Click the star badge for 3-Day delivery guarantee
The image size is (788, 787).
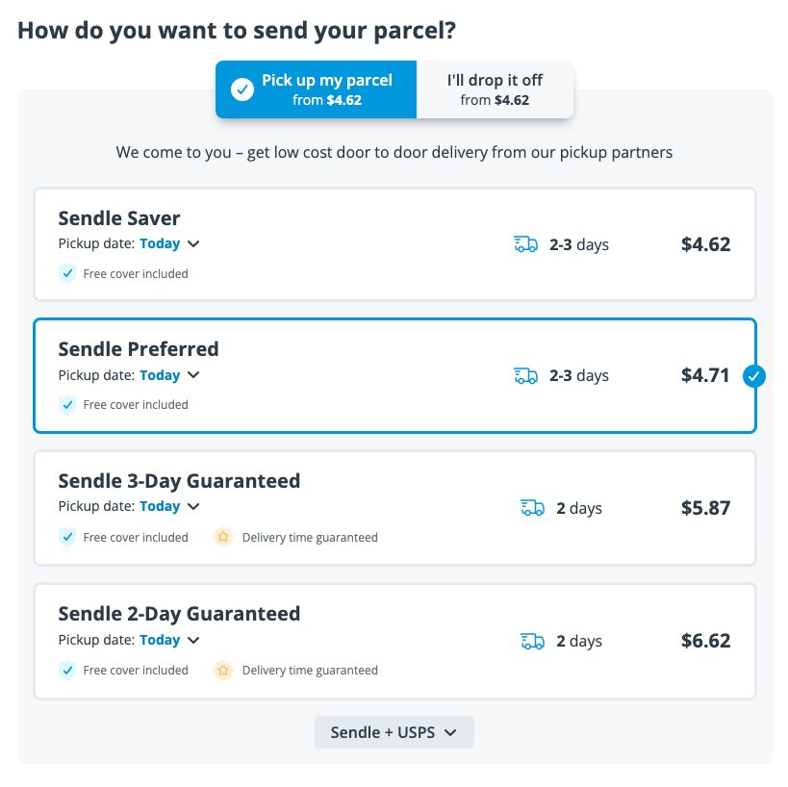coord(223,537)
